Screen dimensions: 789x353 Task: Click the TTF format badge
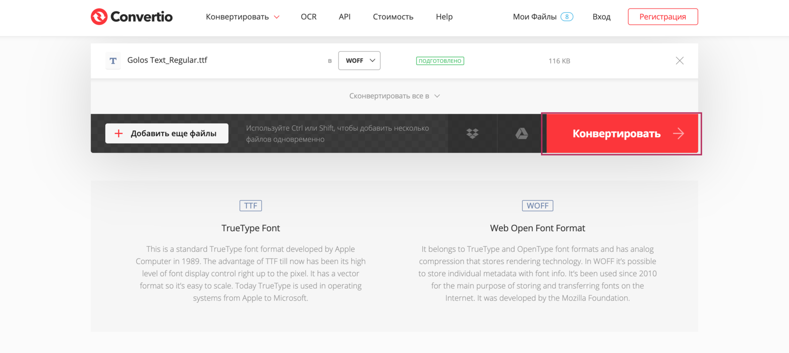pos(251,206)
